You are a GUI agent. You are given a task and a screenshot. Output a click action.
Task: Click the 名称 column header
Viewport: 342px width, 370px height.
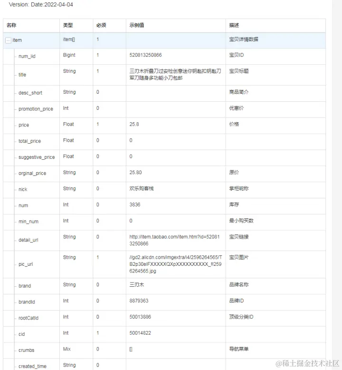pos(11,25)
